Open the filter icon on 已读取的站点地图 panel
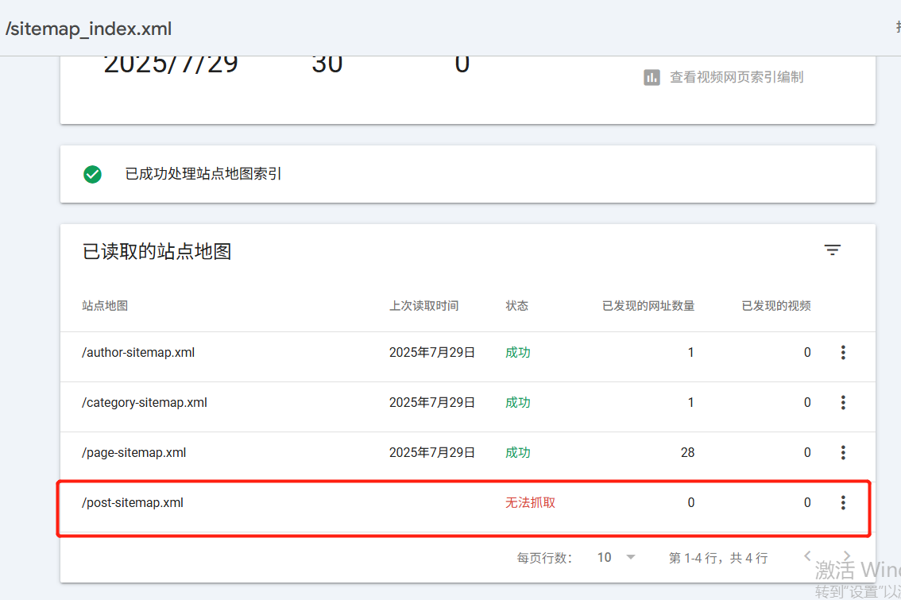 click(832, 250)
